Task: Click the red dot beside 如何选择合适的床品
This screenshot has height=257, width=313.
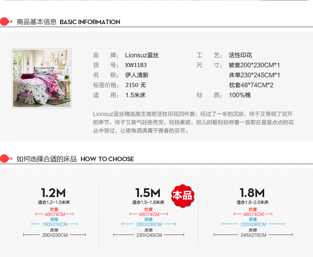Action: pos(5,159)
